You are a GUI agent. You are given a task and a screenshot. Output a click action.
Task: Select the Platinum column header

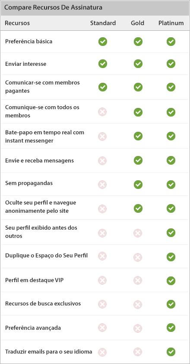171,23
